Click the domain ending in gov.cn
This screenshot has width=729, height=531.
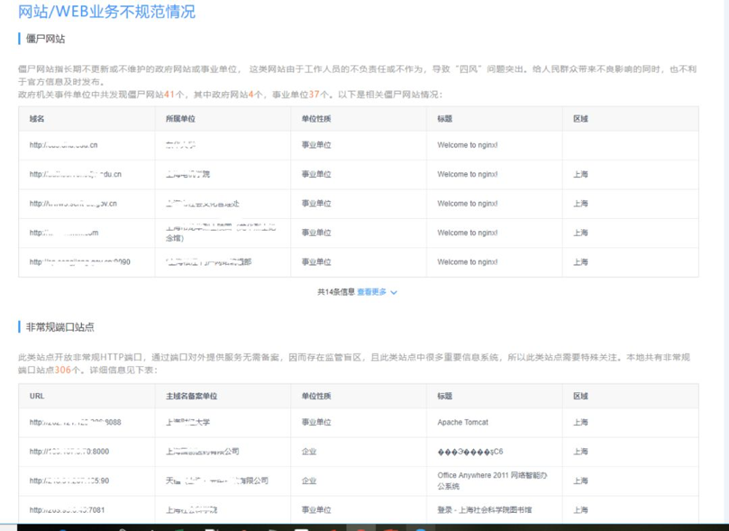[x=73, y=204]
